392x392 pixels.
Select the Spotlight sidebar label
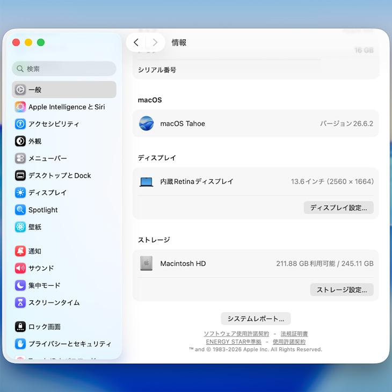click(43, 210)
